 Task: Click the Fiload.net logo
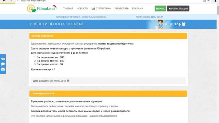click(x=42, y=8)
